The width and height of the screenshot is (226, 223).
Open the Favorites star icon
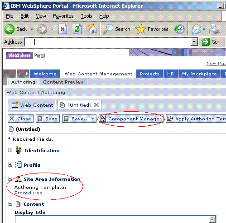coord(141,29)
